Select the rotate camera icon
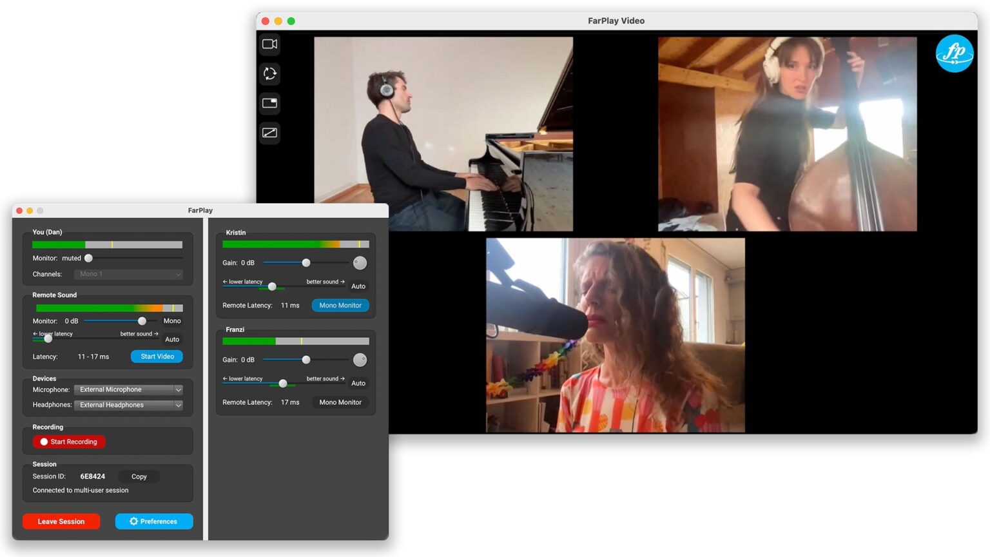 pos(269,73)
